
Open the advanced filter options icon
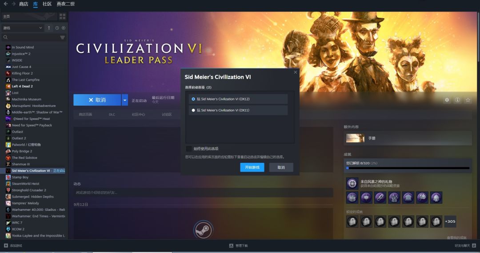click(x=63, y=37)
